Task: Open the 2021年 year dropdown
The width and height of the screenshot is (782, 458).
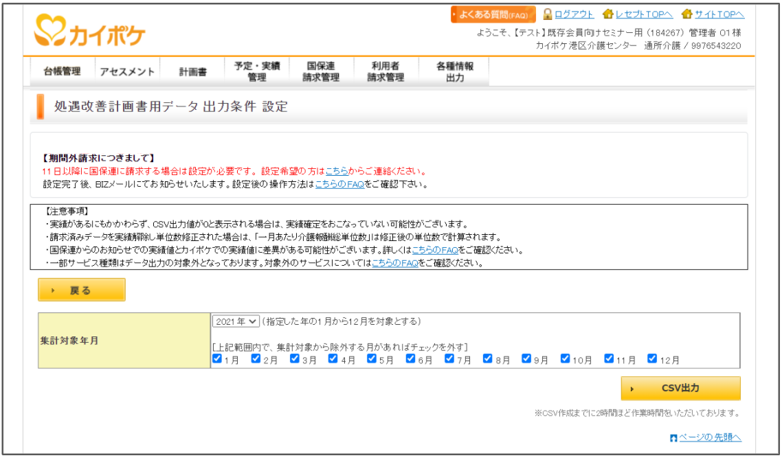Action: point(236,321)
